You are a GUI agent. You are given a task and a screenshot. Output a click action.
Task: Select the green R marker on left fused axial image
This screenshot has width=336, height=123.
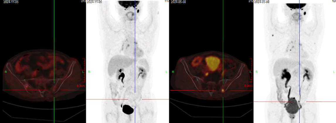[6, 72]
